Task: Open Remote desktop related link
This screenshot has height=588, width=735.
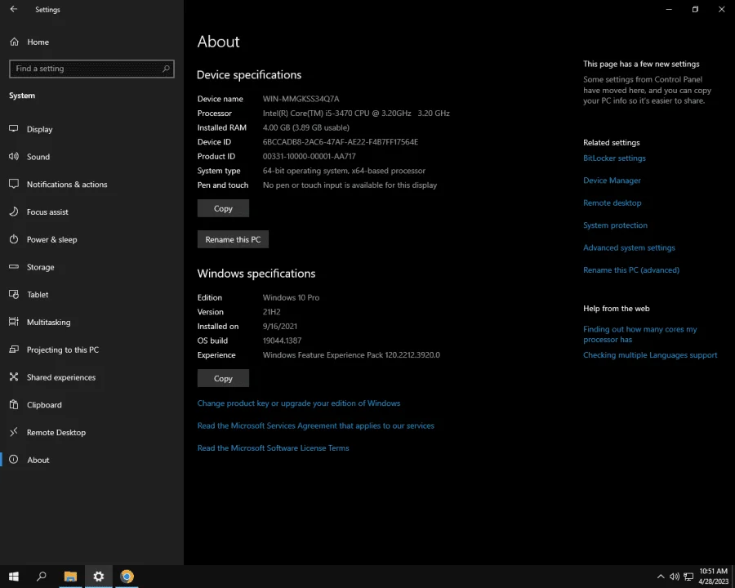Action: [612, 203]
